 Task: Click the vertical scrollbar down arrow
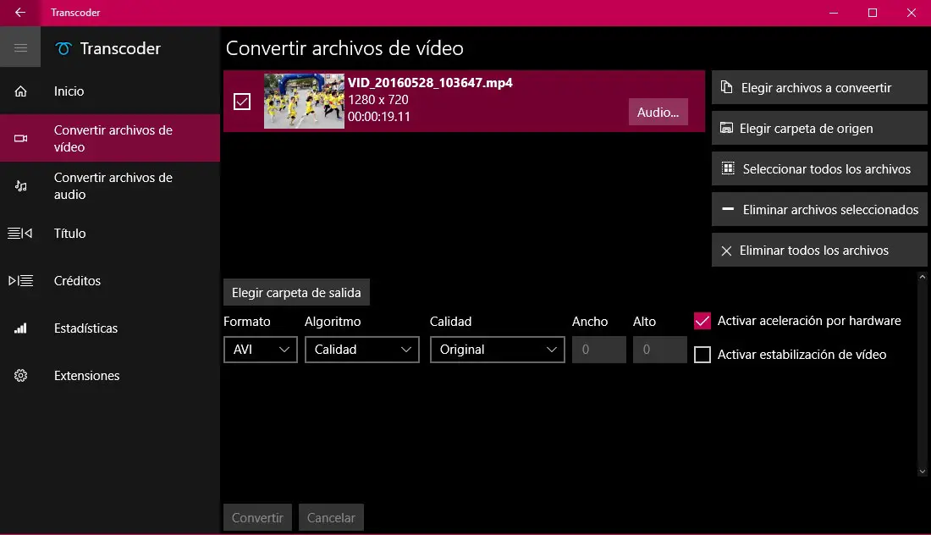click(922, 471)
